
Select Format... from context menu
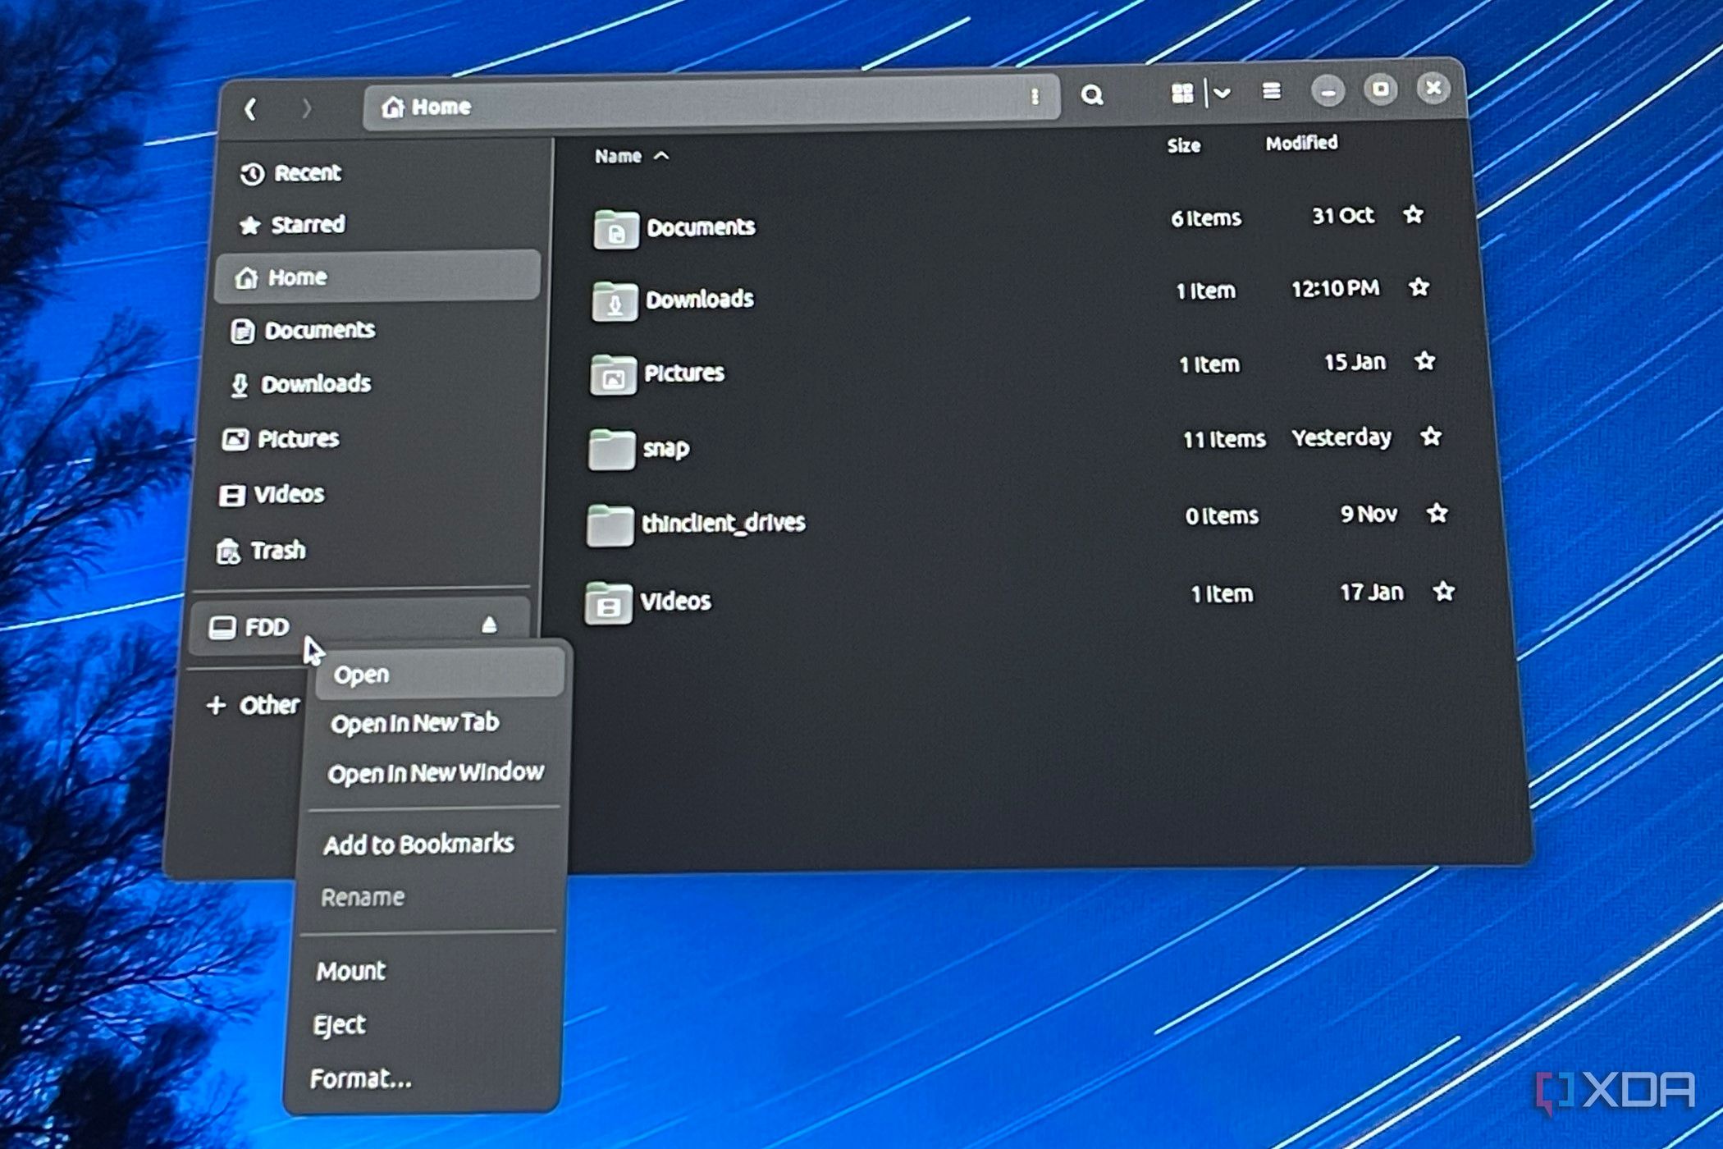(361, 1078)
